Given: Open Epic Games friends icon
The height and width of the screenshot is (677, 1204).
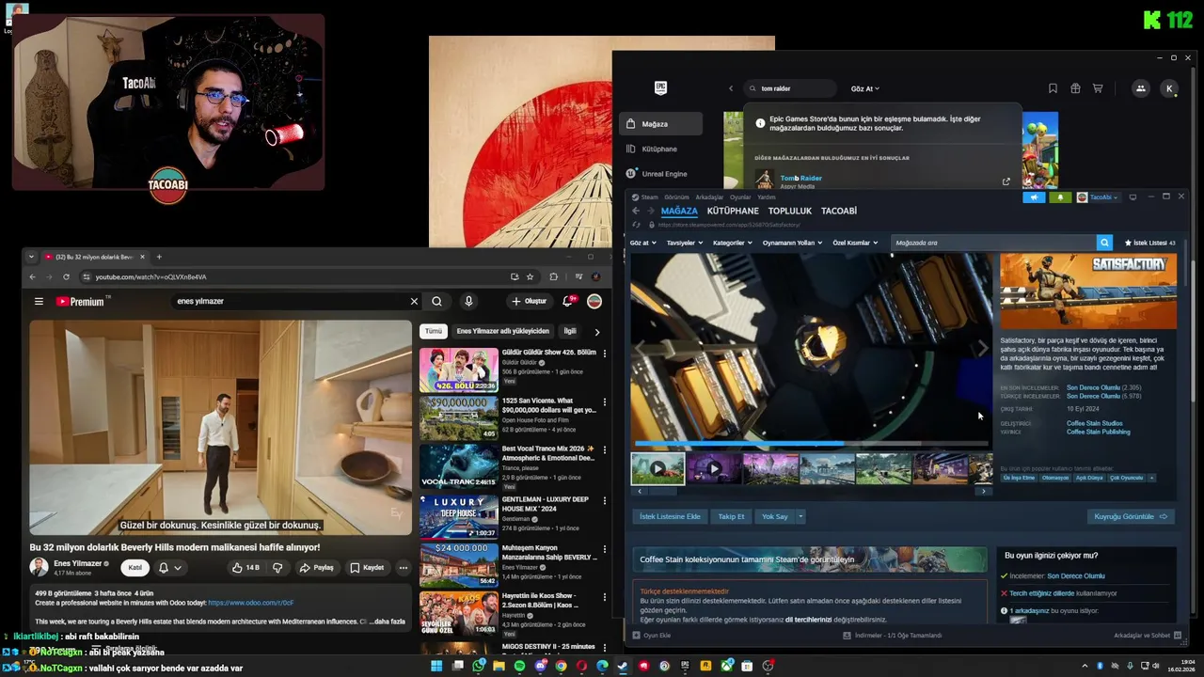Looking at the screenshot, I should pyautogui.click(x=1140, y=88).
